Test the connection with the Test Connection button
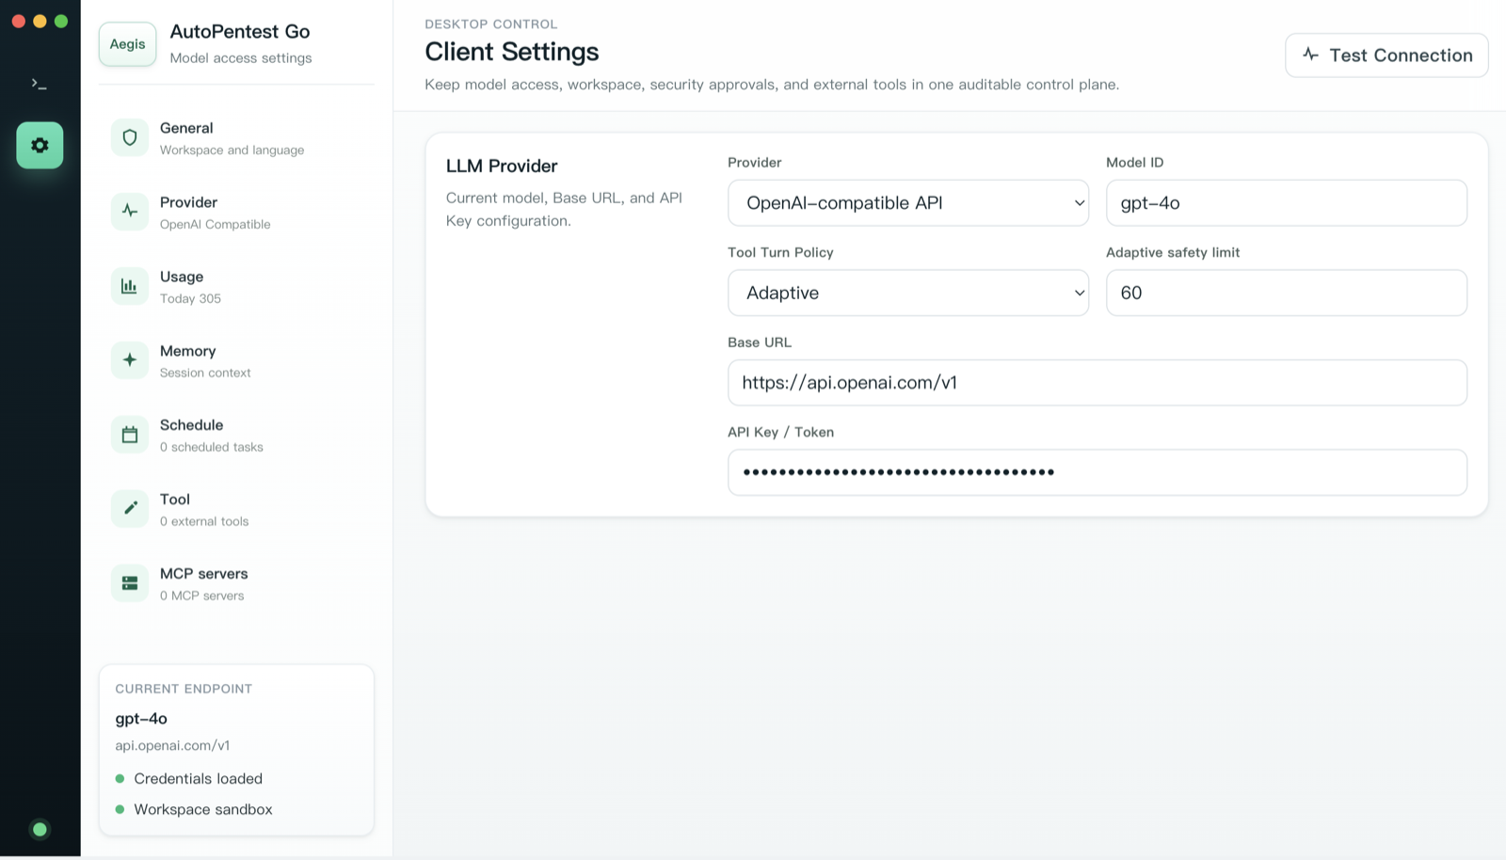Screen dimensions: 1506x860 (x=1386, y=56)
